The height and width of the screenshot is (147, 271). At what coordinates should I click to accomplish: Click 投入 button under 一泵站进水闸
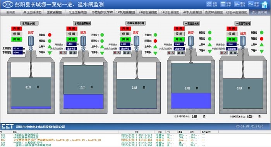coord(171,53)
